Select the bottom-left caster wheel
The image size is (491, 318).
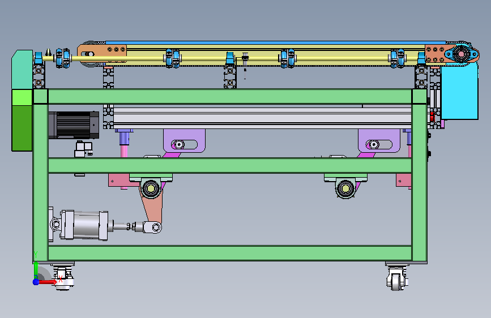(x=63, y=277)
